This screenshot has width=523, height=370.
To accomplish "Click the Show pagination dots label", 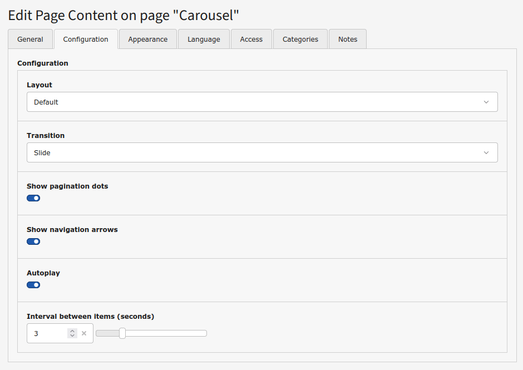I will [67, 186].
